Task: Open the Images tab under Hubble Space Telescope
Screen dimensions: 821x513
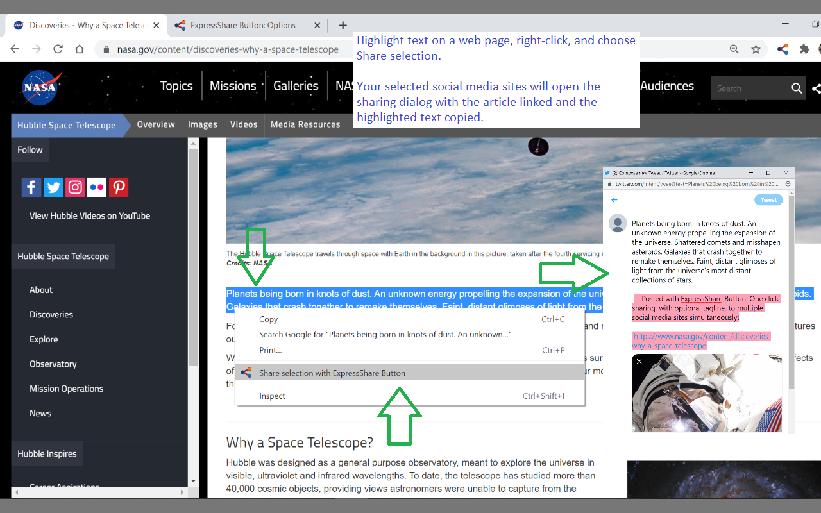Action: point(202,125)
